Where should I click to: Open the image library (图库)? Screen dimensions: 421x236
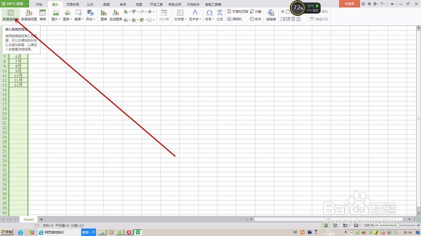coord(67,15)
